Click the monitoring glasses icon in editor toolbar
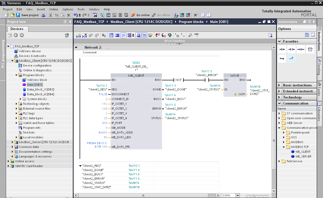Image resolution: width=323 pixels, height=198 pixels. pos(197,36)
